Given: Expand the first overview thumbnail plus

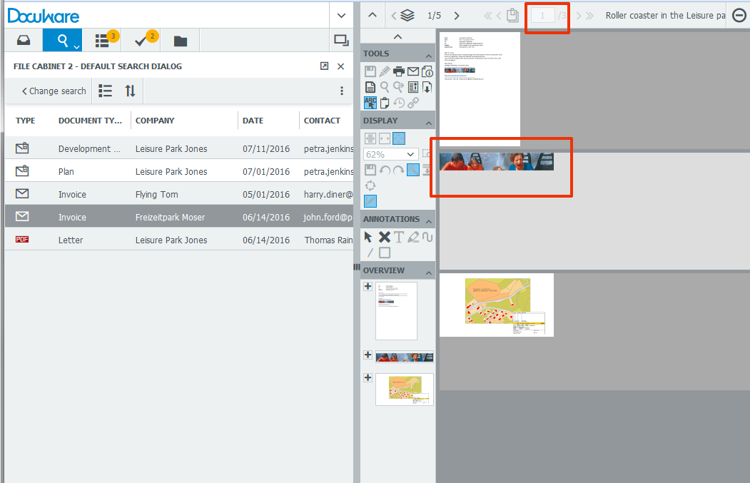Looking at the screenshot, I should coord(368,286).
